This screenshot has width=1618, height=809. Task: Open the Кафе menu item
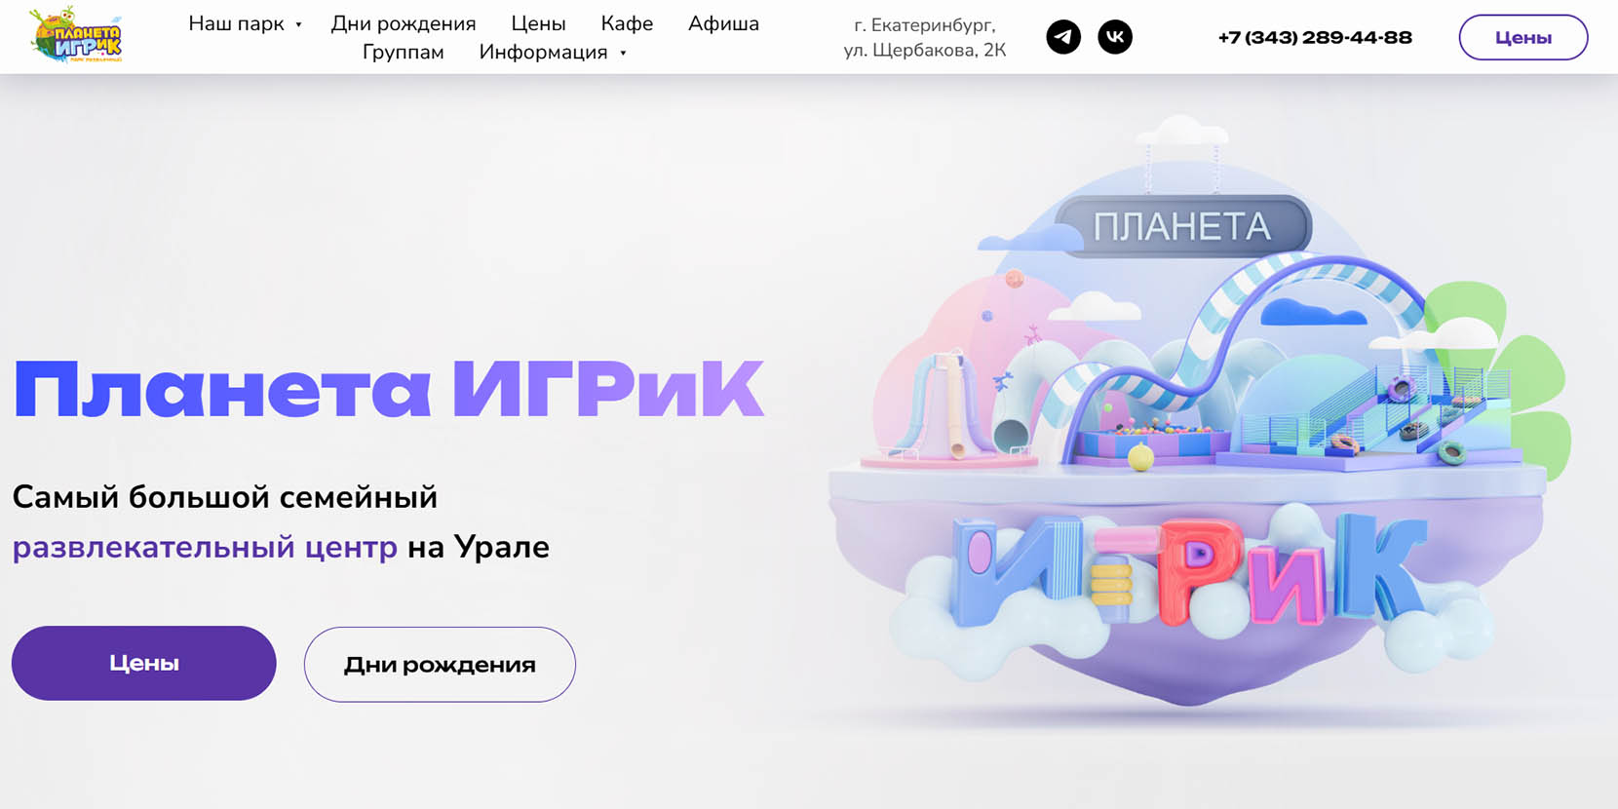pos(627,23)
